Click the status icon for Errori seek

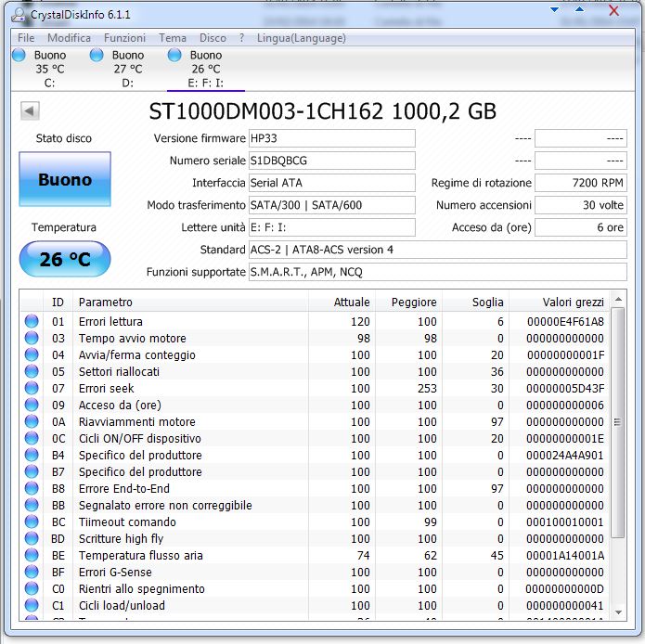click(x=32, y=389)
